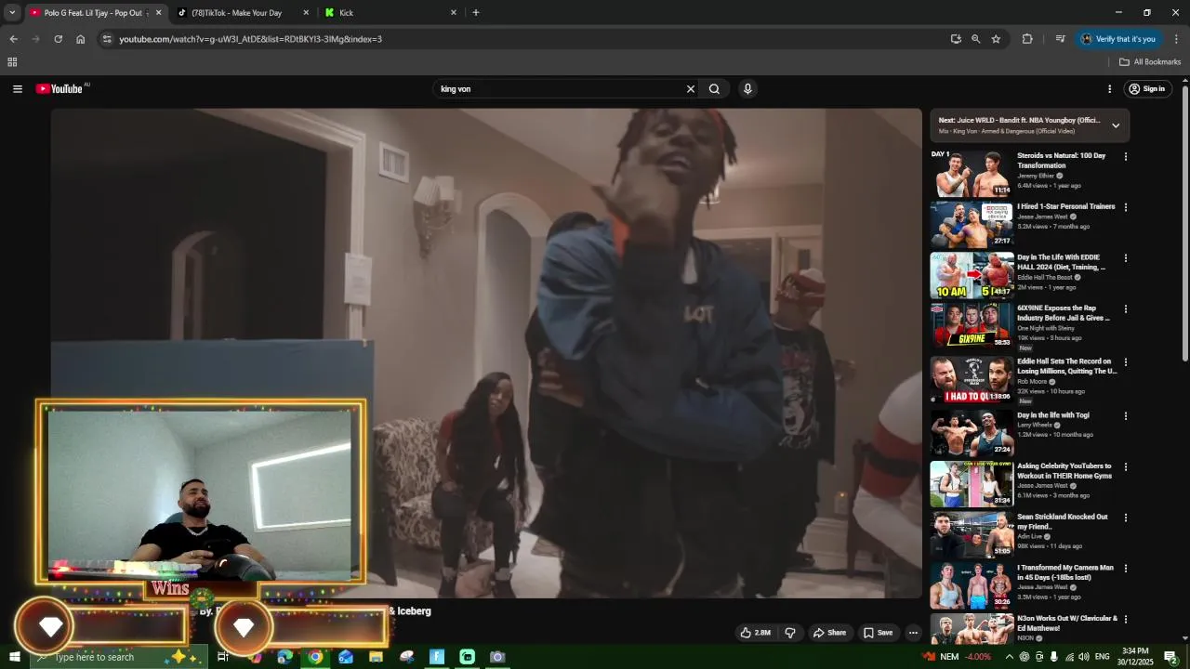Bookmark this page with the star
This screenshot has height=669, width=1190.
click(x=996, y=39)
